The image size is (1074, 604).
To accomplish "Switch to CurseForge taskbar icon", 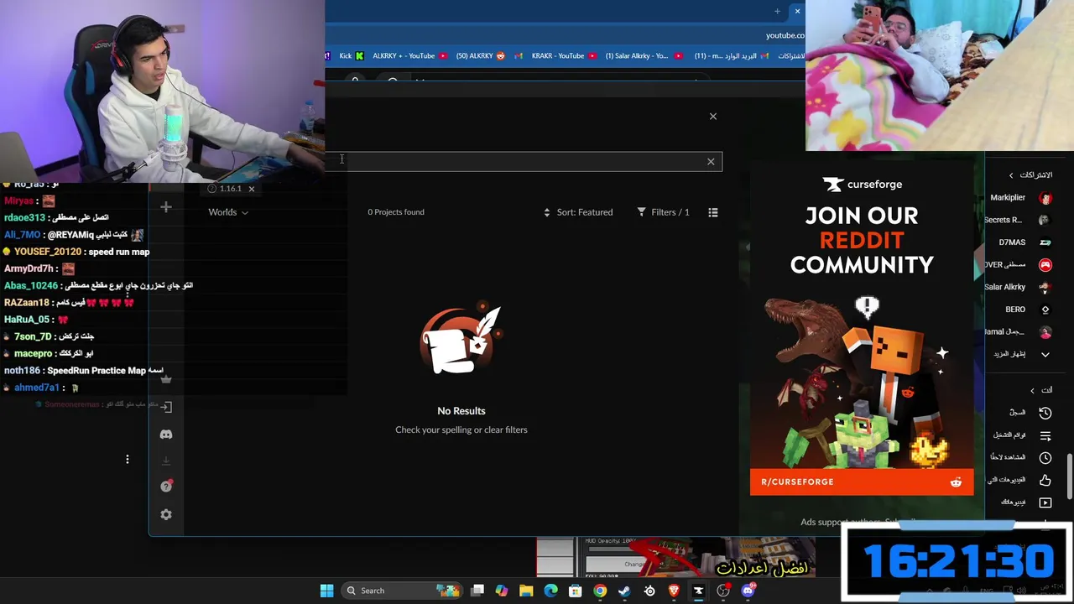I will [x=698, y=591].
